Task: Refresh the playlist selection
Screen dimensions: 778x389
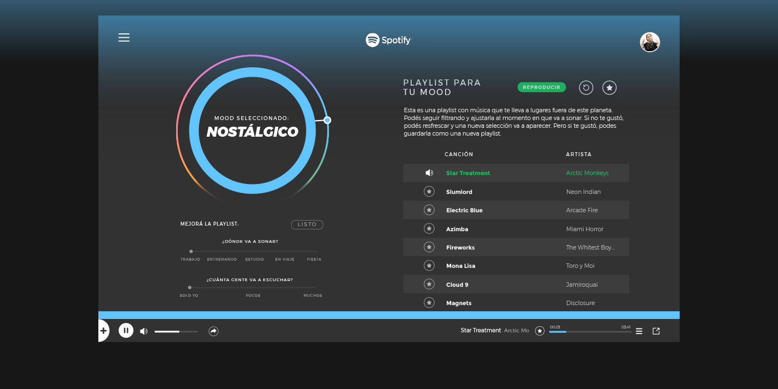Action: click(x=586, y=88)
